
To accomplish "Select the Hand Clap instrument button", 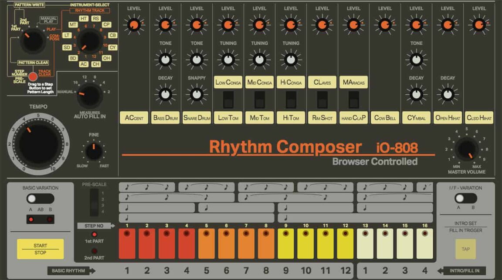I will click(x=354, y=117).
